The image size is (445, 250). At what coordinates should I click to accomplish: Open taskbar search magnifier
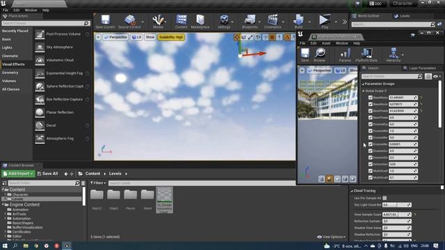pos(15,246)
